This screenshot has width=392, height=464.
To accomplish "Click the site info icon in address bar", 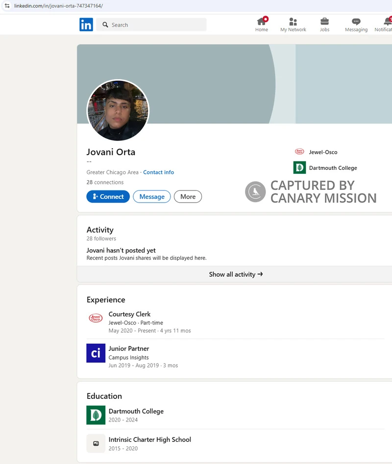I will (7, 6).
